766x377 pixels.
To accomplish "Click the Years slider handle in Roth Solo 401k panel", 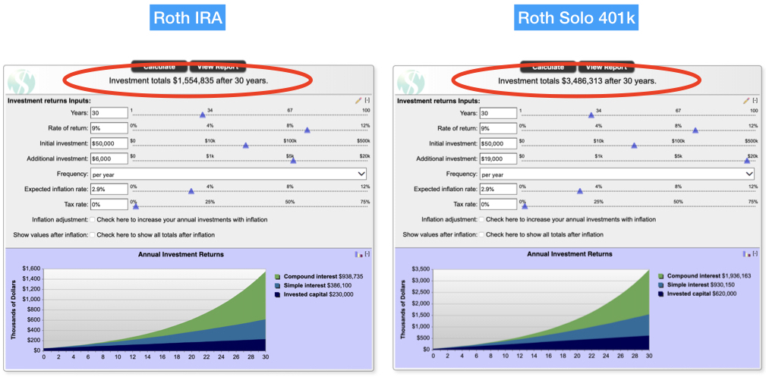I will point(591,115).
